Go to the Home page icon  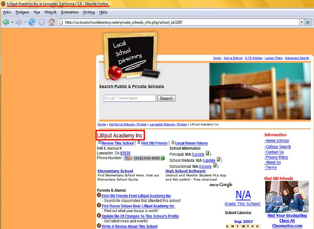pyautogui.click(x=52, y=22)
